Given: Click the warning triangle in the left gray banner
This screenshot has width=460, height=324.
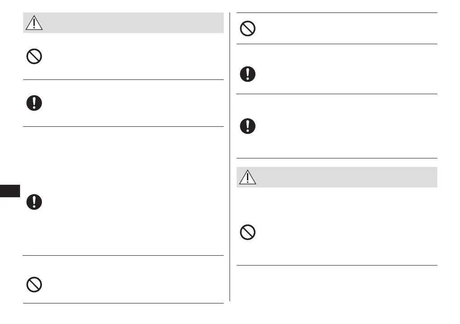Looking at the screenshot, I should (34, 23).
